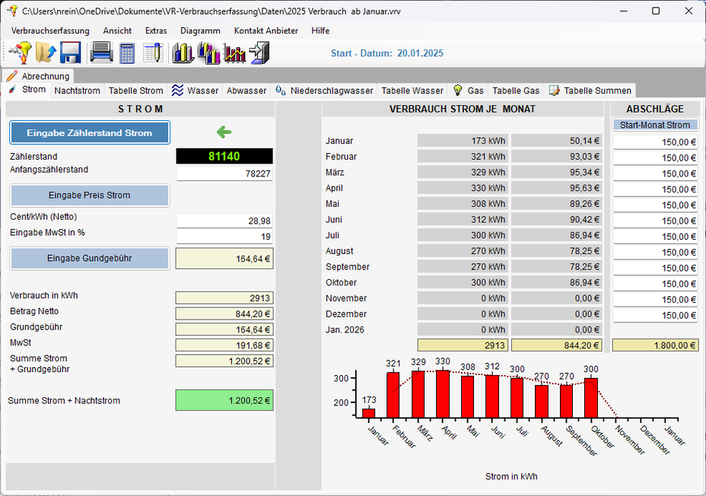The height and width of the screenshot is (496, 706).
Task: Open a file with the folder icon
Action: pyautogui.click(x=46, y=52)
